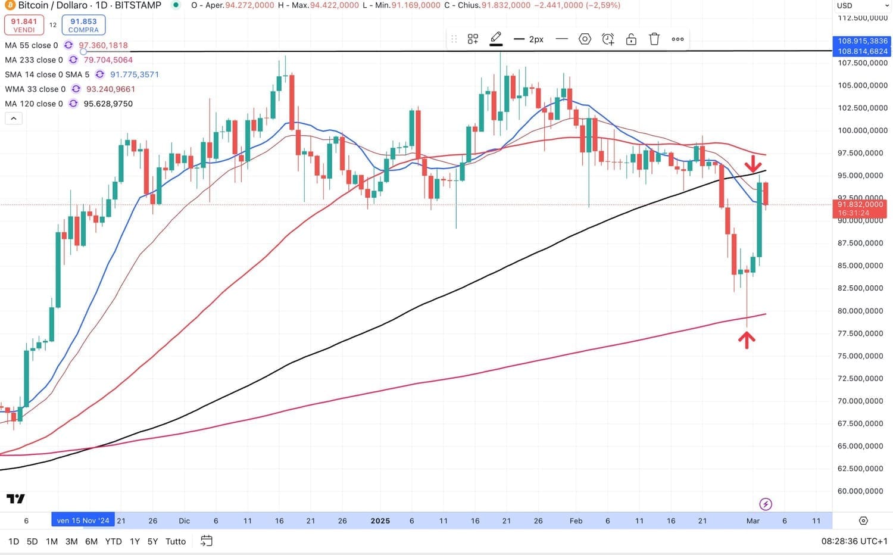Viewport: 893px width, 555px height.
Task: Click the Bitcoin symbol logo
Action: pyautogui.click(x=9, y=5)
